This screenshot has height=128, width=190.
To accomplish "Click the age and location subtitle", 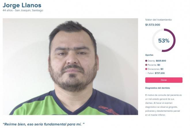I will pos(23,10).
